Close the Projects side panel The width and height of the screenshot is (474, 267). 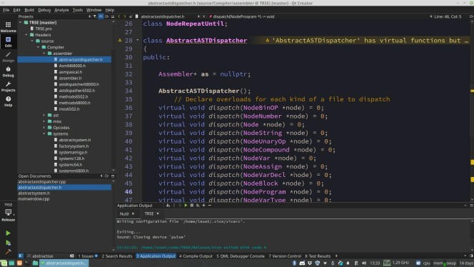[x=113, y=16]
